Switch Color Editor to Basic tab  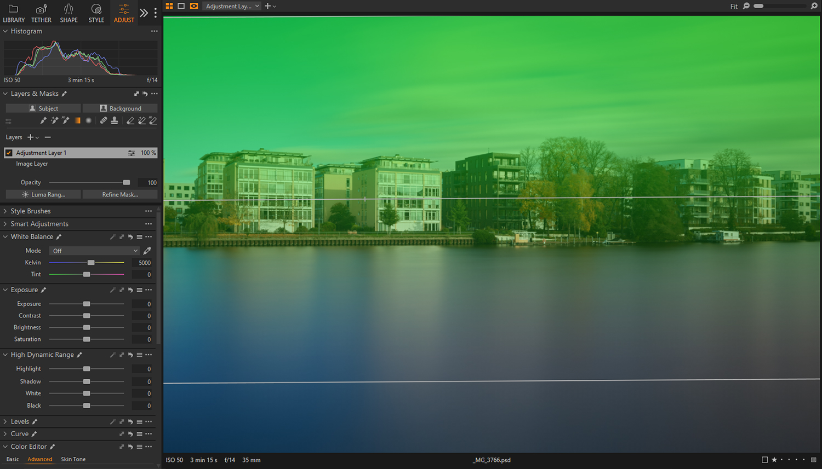click(13, 459)
